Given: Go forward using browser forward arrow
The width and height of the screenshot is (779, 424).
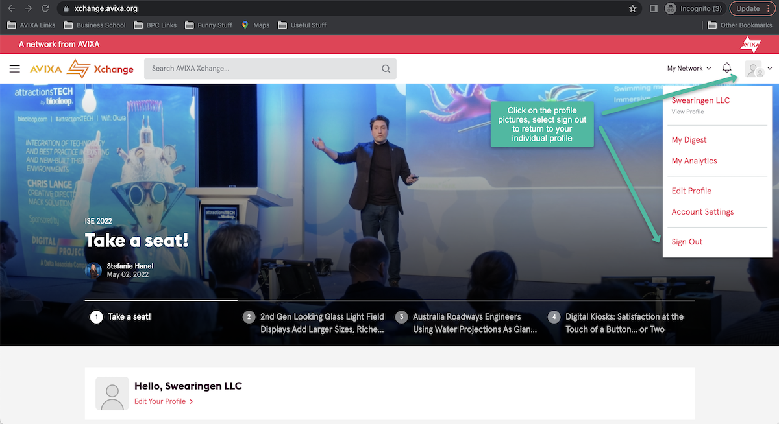Looking at the screenshot, I should pos(29,9).
